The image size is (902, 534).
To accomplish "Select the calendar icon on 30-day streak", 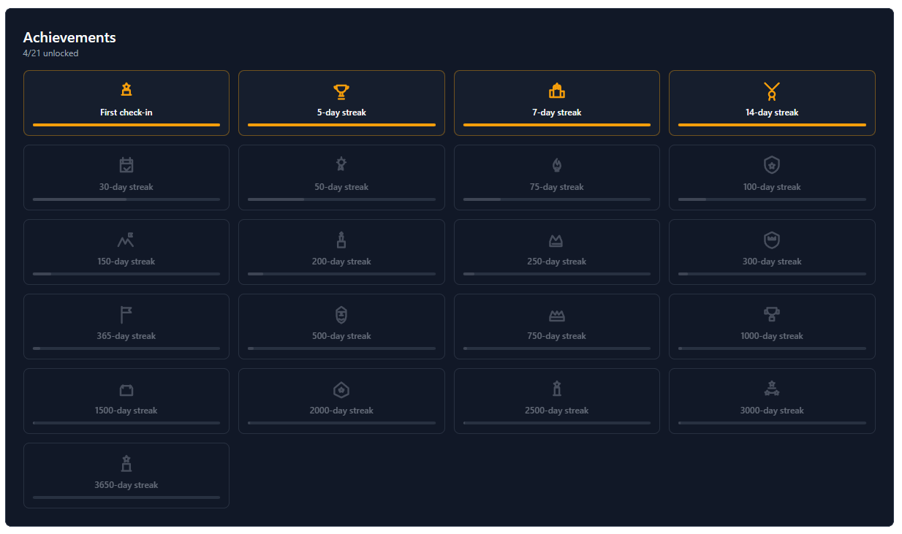I will tap(126, 164).
